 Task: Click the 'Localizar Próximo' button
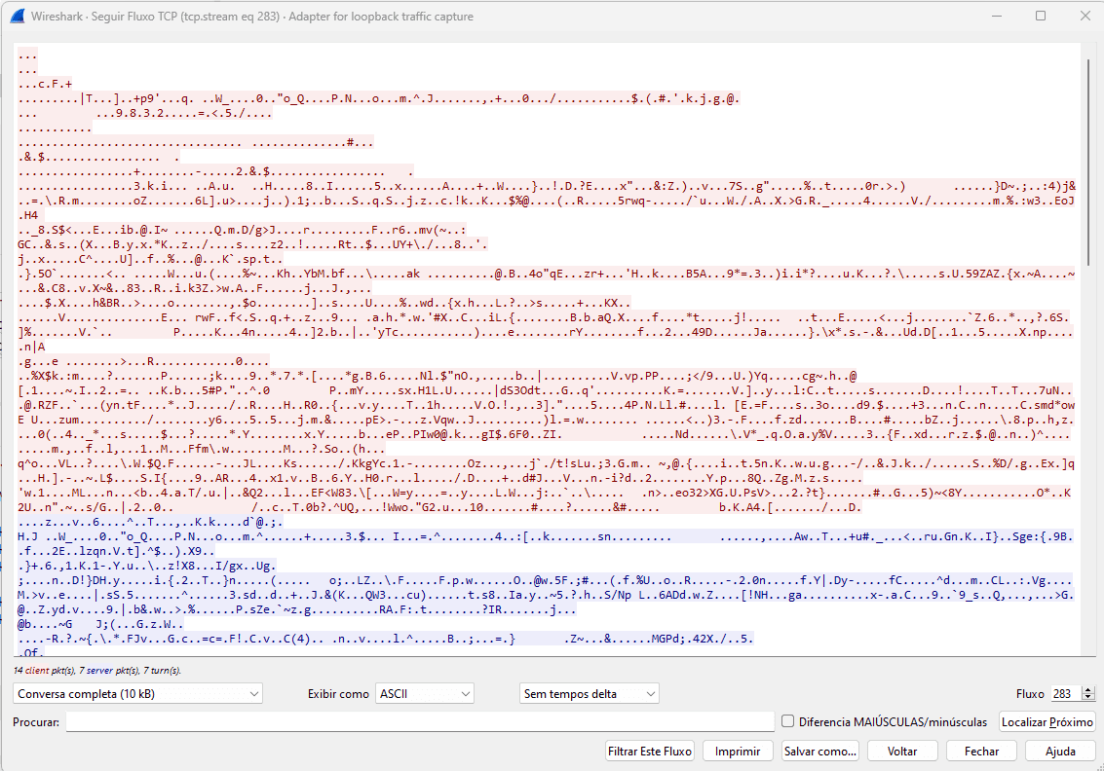[1047, 721]
